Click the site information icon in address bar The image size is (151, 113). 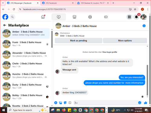20,9
